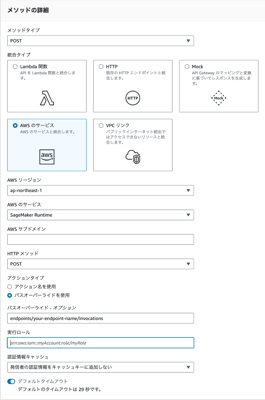Open the AWS リージョン ap-northeast-1 dropdown
The height and width of the screenshot is (400, 265).
(100, 191)
